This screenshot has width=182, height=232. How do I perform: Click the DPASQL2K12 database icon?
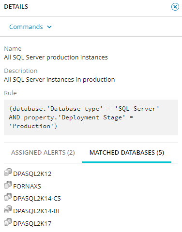click(x=8, y=172)
